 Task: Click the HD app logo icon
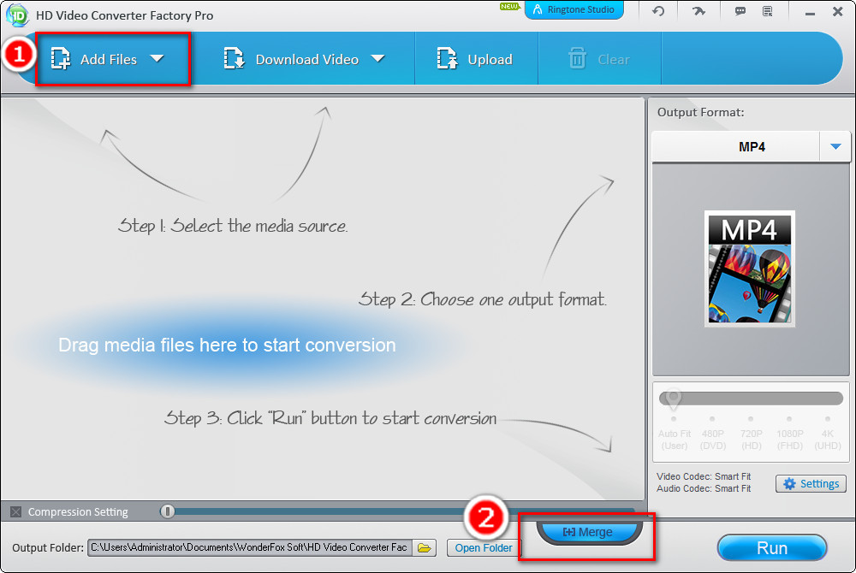pyautogui.click(x=16, y=15)
